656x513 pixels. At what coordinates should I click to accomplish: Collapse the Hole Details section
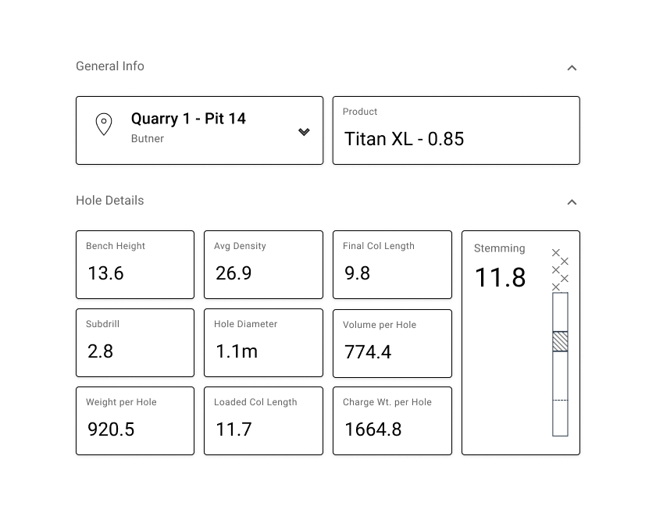(572, 202)
